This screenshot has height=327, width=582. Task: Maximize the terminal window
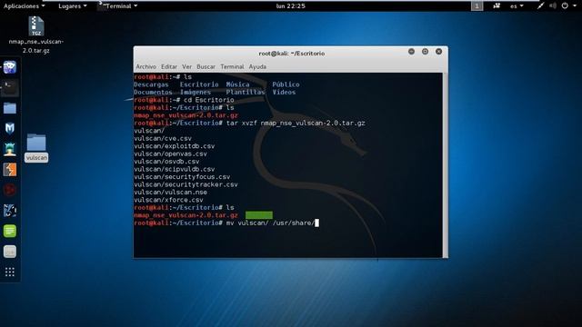click(x=425, y=52)
